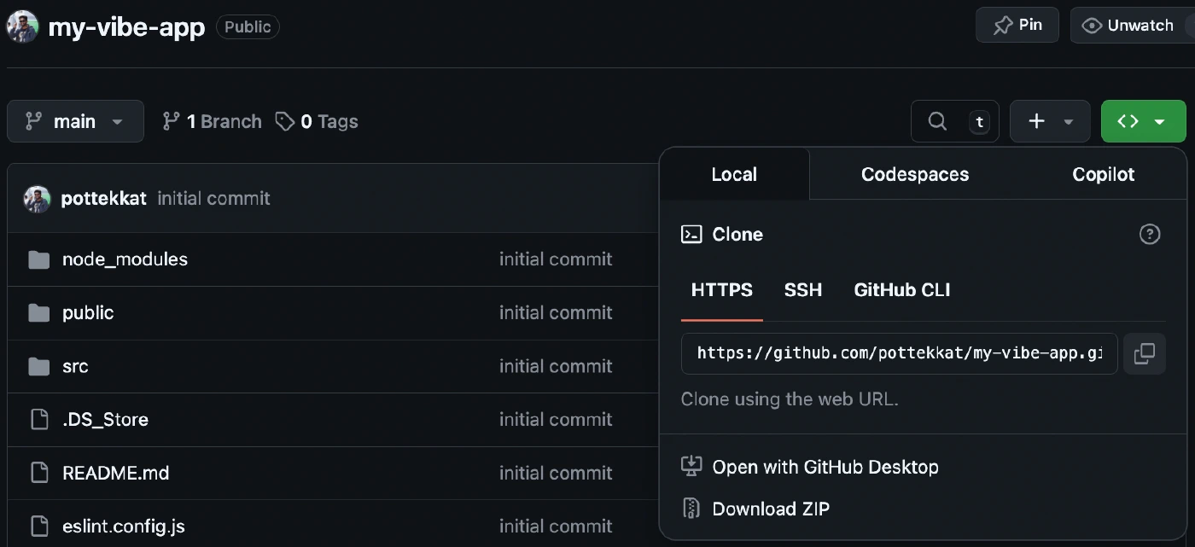Open the plus Add file dropdown
Image resolution: width=1195 pixels, height=547 pixels.
(x=1050, y=121)
